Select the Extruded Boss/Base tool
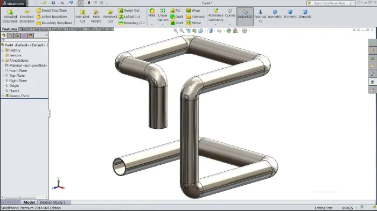The image size is (377, 211). pyautogui.click(x=10, y=16)
